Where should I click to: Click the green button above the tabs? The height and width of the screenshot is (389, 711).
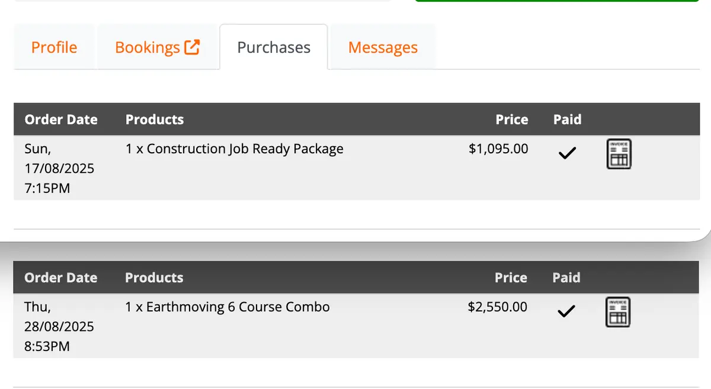click(557, 1)
